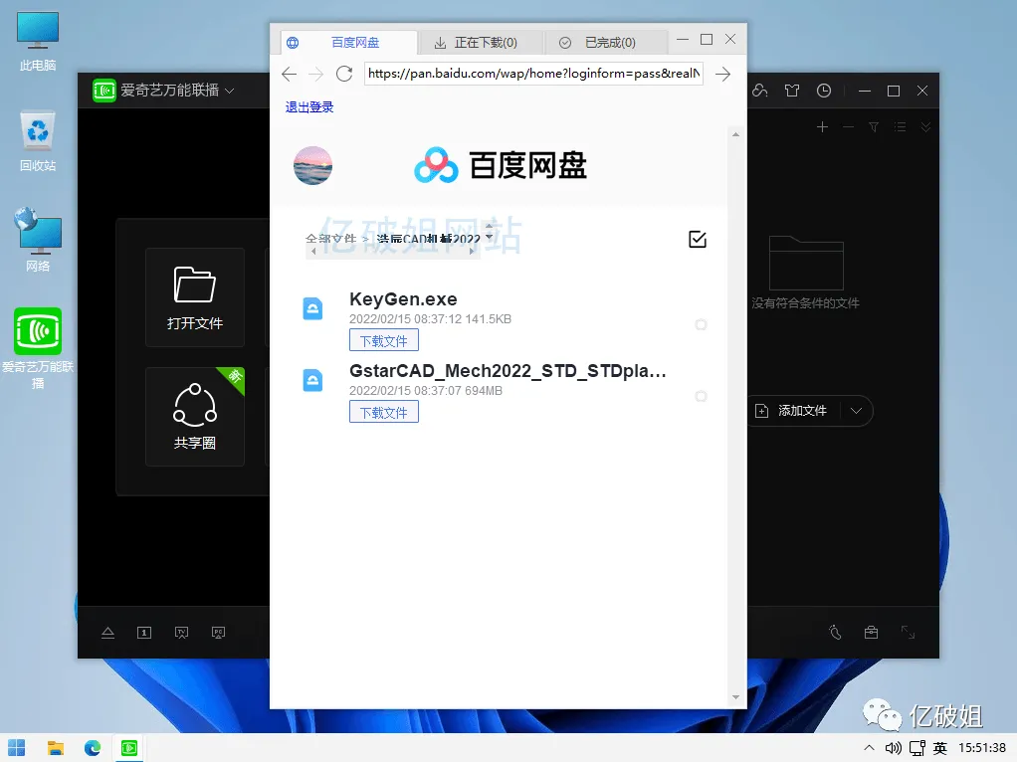This screenshot has width=1017, height=762.
Task: Open play history clock icon in iQiyi
Action: (824, 91)
